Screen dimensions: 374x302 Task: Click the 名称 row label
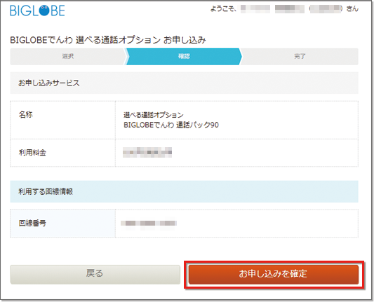(26, 114)
